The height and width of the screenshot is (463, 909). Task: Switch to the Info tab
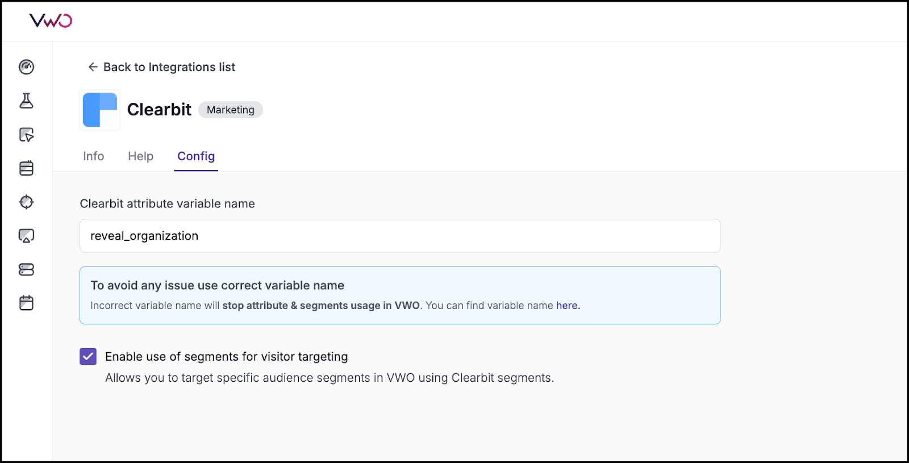(x=93, y=156)
